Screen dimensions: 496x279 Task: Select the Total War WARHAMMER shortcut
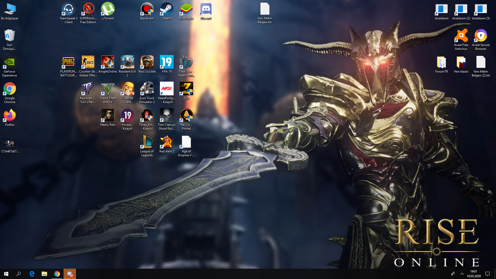187,66
